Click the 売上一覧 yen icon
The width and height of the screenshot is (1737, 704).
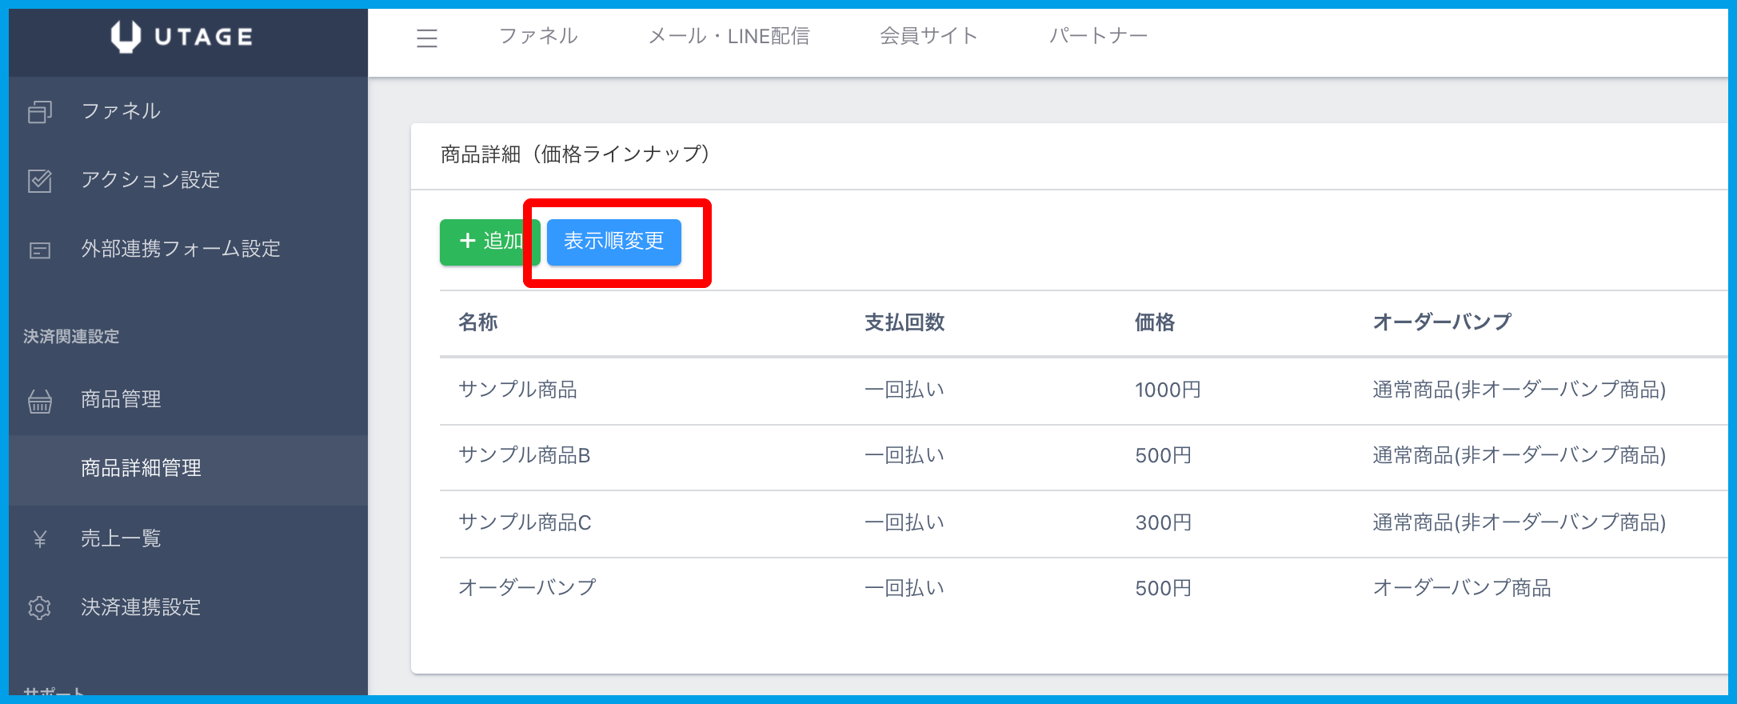(40, 539)
